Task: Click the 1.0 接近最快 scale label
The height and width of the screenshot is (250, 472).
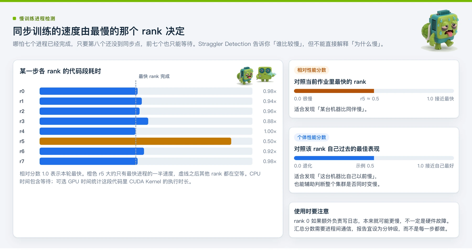Action: click(x=441, y=99)
